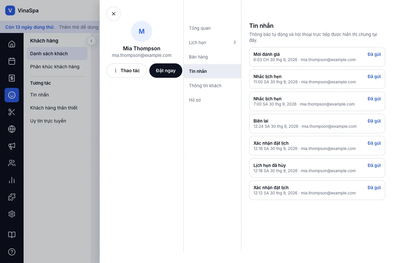The width and height of the screenshot is (393, 263).
Task: Click the Mia Thompson name heading
Action: coord(141,48)
